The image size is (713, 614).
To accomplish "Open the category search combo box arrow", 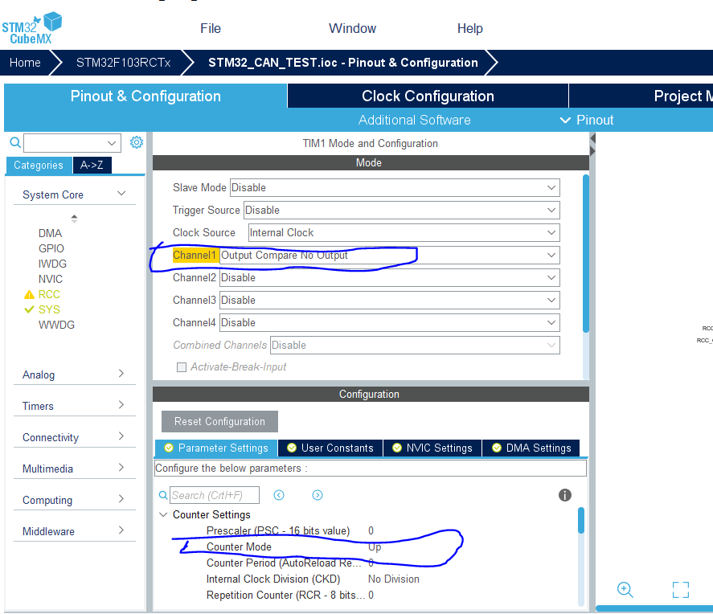I will pyautogui.click(x=112, y=143).
